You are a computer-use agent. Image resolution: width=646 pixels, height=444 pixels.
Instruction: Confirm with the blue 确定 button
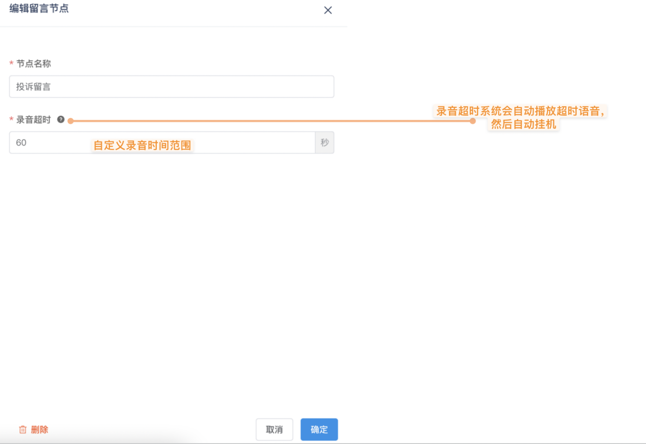pyautogui.click(x=319, y=429)
